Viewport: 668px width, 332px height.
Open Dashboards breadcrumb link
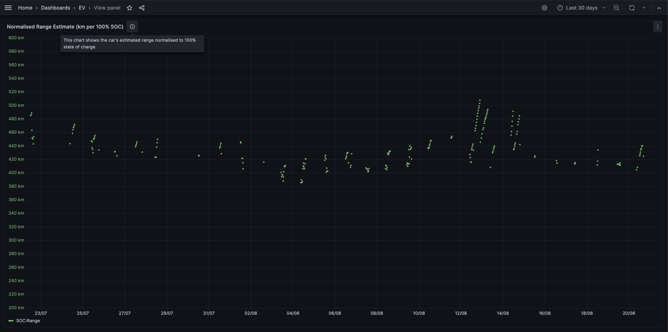55,8
